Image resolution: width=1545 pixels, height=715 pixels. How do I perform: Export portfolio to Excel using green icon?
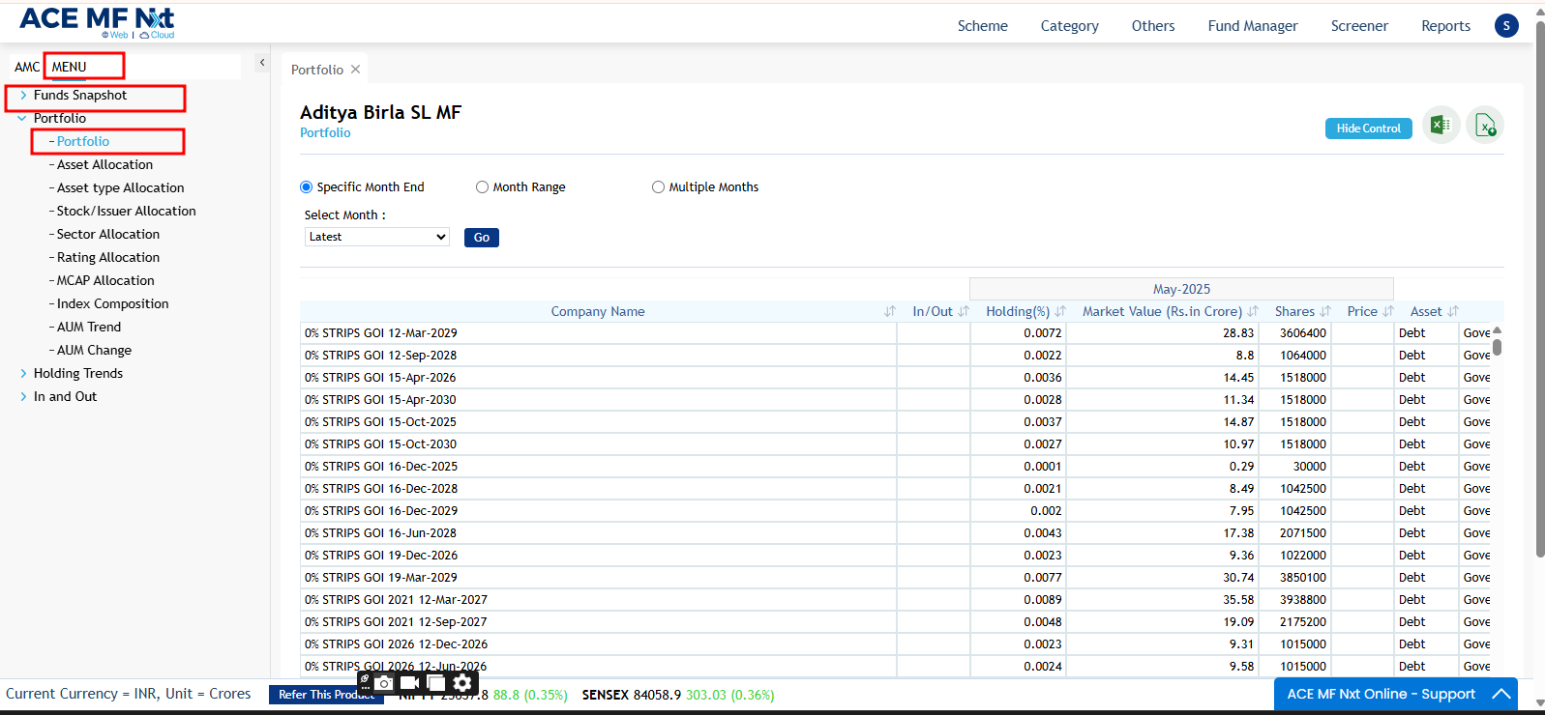pos(1441,125)
